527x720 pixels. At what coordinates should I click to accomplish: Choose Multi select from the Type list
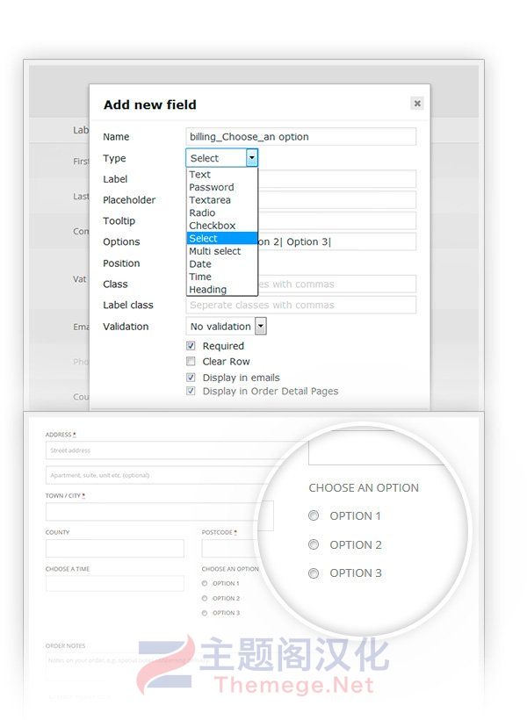click(x=222, y=251)
